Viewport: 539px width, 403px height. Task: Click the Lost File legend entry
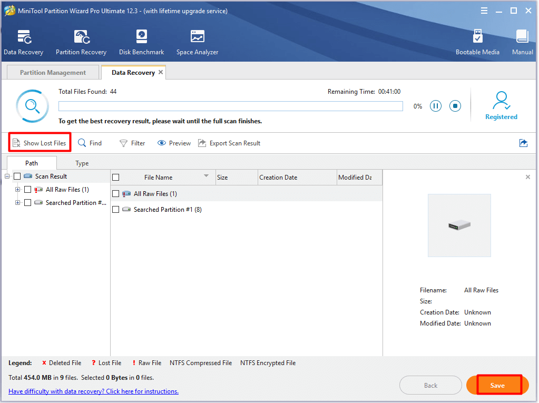point(106,363)
